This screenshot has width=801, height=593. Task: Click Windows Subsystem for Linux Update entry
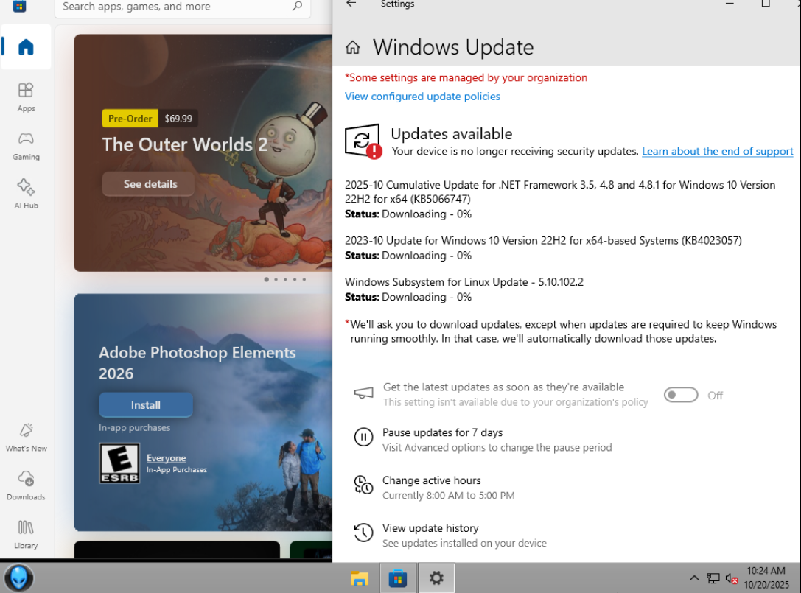coord(464,289)
